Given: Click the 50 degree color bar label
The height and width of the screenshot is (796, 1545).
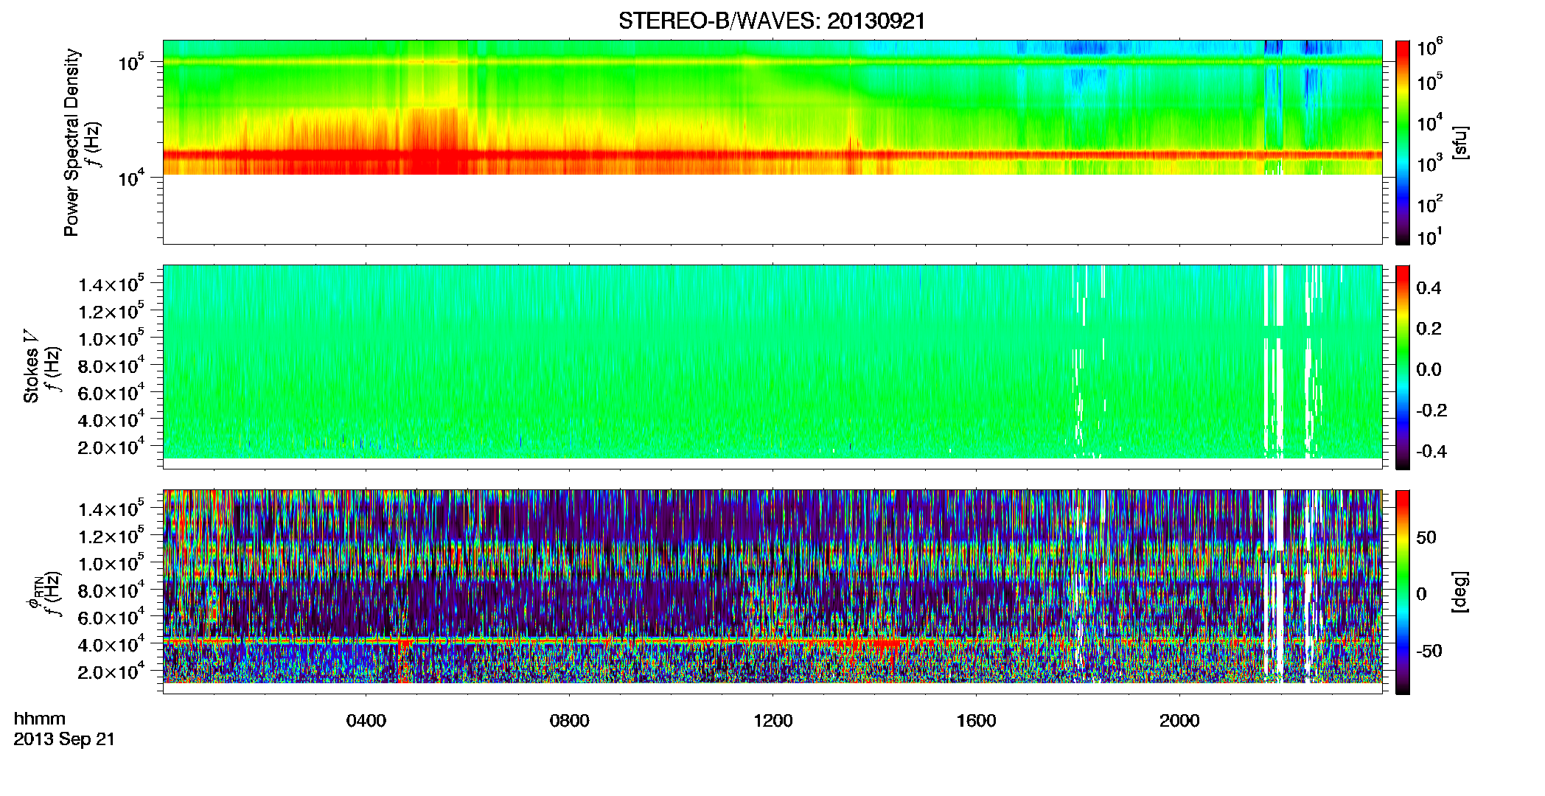Looking at the screenshot, I should (x=1426, y=537).
